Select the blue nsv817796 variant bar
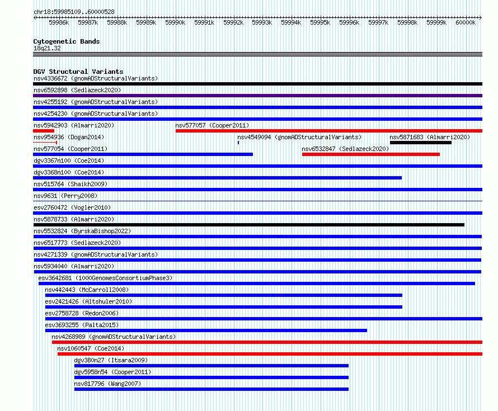The width and height of the screenshot is (498, 411). [212, 389]
